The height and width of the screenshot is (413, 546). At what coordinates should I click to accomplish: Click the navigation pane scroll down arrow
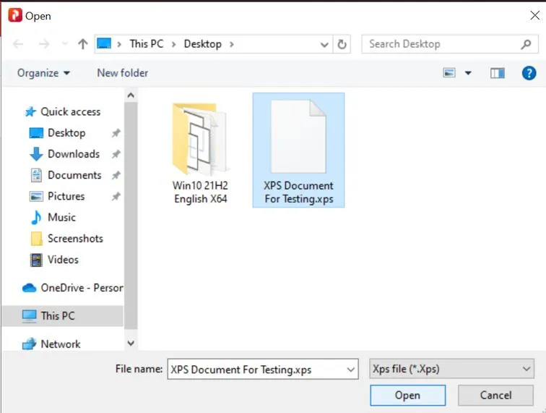tap(131, 344)
